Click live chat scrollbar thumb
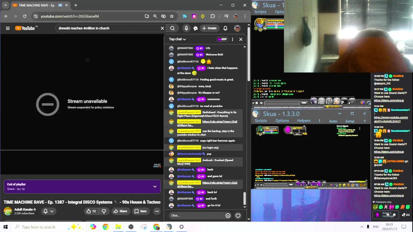This screenshot has height=232, width=413. pos(245,199)
